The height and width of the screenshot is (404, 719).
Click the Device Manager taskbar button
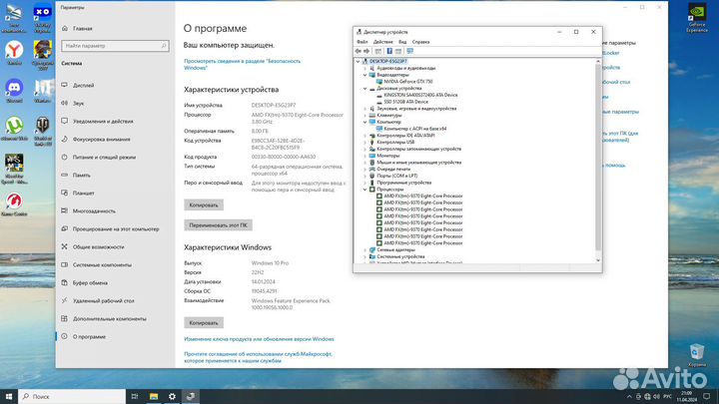tap(191, 396)
